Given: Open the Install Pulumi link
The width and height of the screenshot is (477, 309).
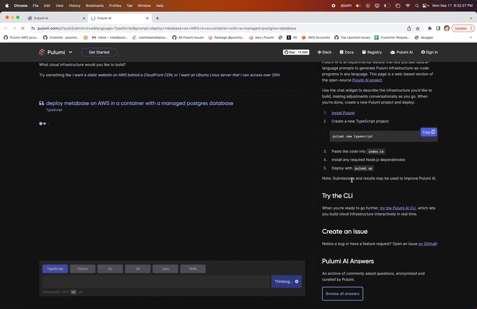Looking at the screenshot, I should pos(343,113).
